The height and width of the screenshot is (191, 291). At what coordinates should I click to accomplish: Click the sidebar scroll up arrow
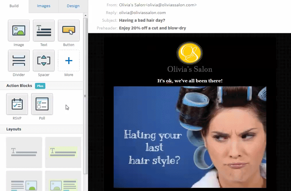[85, 15]
